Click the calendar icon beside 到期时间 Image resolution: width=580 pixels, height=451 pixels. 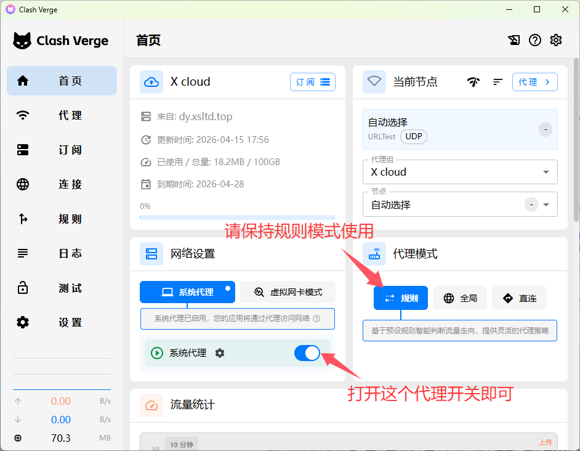coord(146,184)
